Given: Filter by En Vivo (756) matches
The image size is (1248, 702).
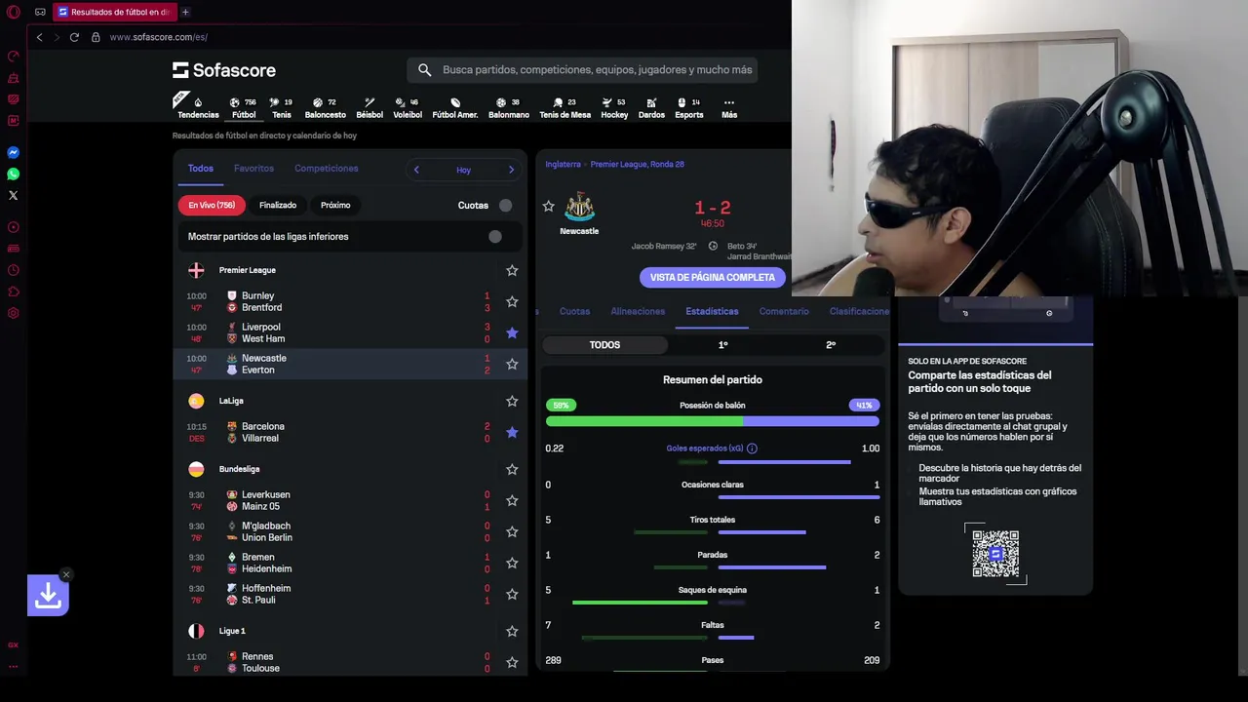Looking at the screenshot, I should pos(212,205).
